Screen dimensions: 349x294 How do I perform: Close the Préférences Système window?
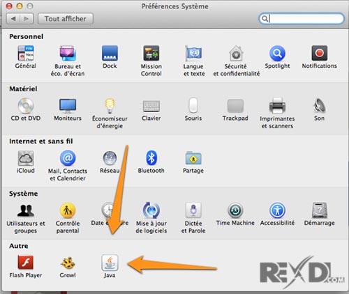pos(9,6)
